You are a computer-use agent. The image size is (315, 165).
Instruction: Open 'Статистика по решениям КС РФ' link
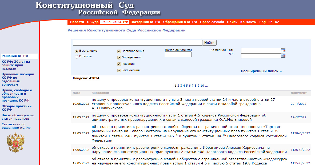[x=16, y=126]
